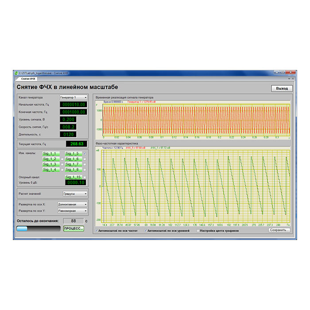Select channel Sig_1_2
The image size is (310, 310).
pyautogui.click(x=51, y=159)
